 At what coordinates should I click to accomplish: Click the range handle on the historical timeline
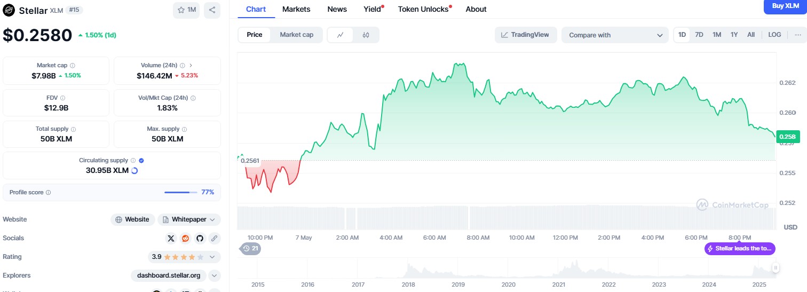coord(775,268)
